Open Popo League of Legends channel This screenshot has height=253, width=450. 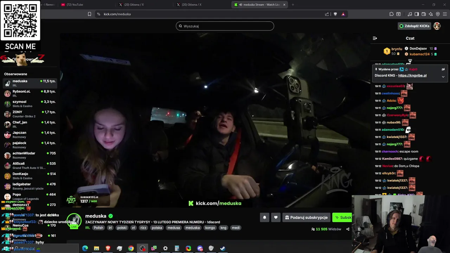[x=30, y=196]
